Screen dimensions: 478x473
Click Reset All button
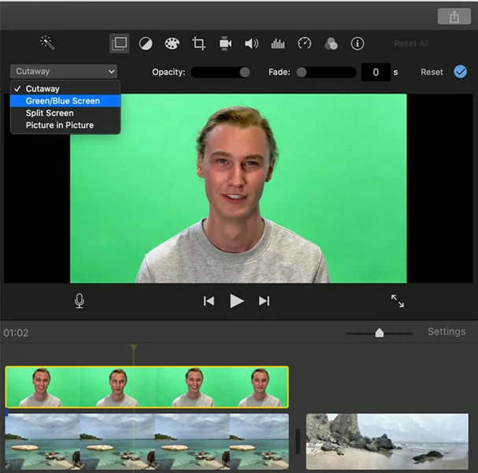(x=411, y=43)
